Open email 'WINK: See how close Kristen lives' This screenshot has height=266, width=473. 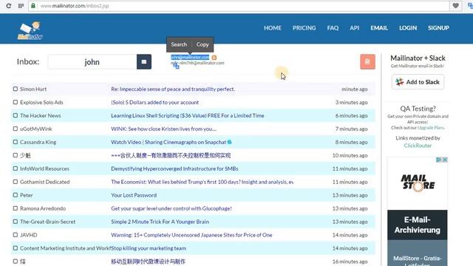[163, 129]
